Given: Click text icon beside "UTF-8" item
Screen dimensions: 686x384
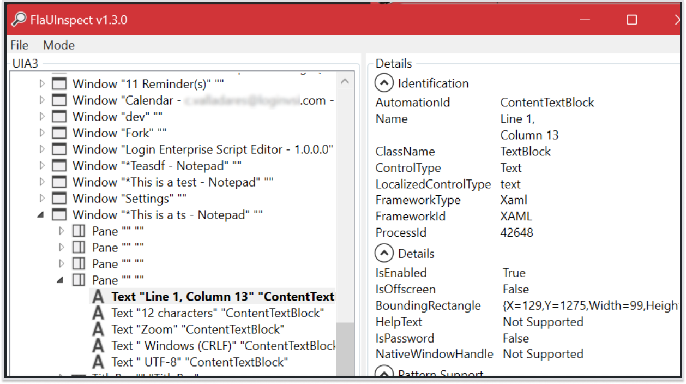Looking at the screenshot, I should point(98,362).
